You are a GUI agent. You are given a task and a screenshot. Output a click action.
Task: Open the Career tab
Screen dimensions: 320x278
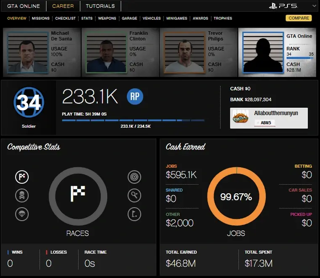63,6
